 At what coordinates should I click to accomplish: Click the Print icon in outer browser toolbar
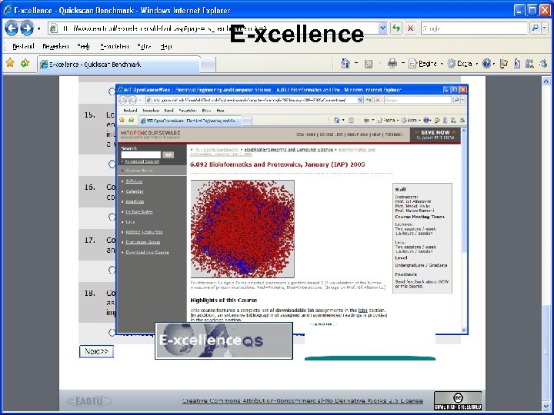392,64
